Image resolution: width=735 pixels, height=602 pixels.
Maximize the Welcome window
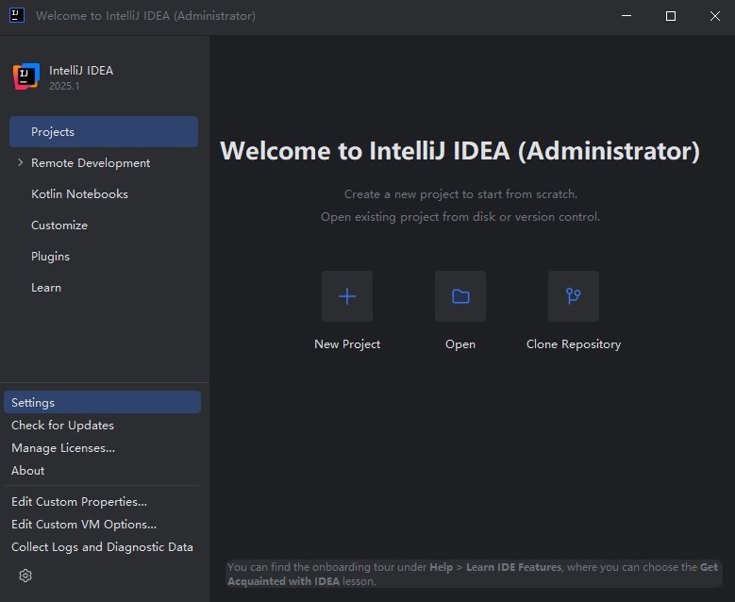(671, 16)
